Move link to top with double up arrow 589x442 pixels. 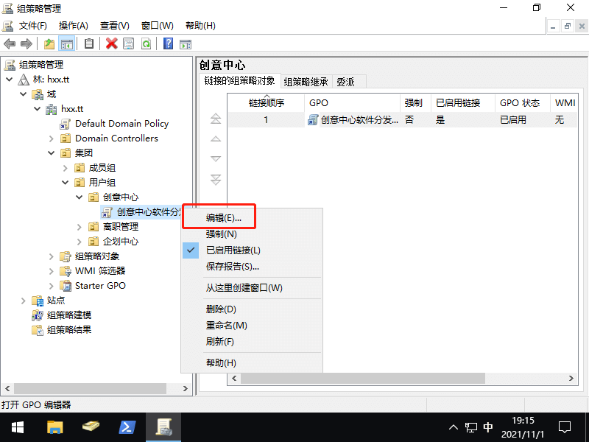[216, 119]
